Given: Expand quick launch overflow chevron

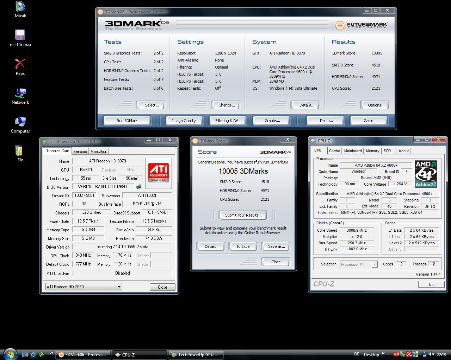Looking at the screenshot, I should pos(52,353).
